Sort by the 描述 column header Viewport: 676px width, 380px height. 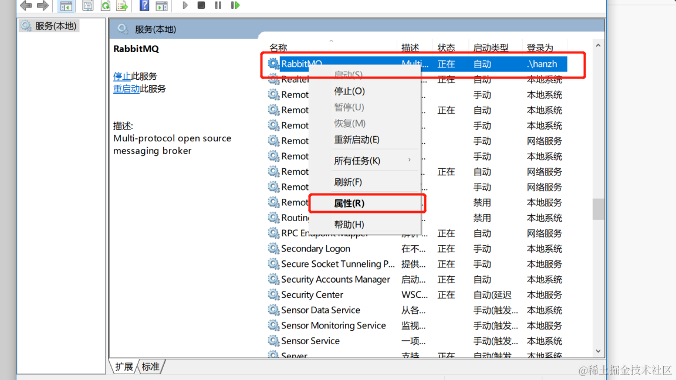(414, 47)
